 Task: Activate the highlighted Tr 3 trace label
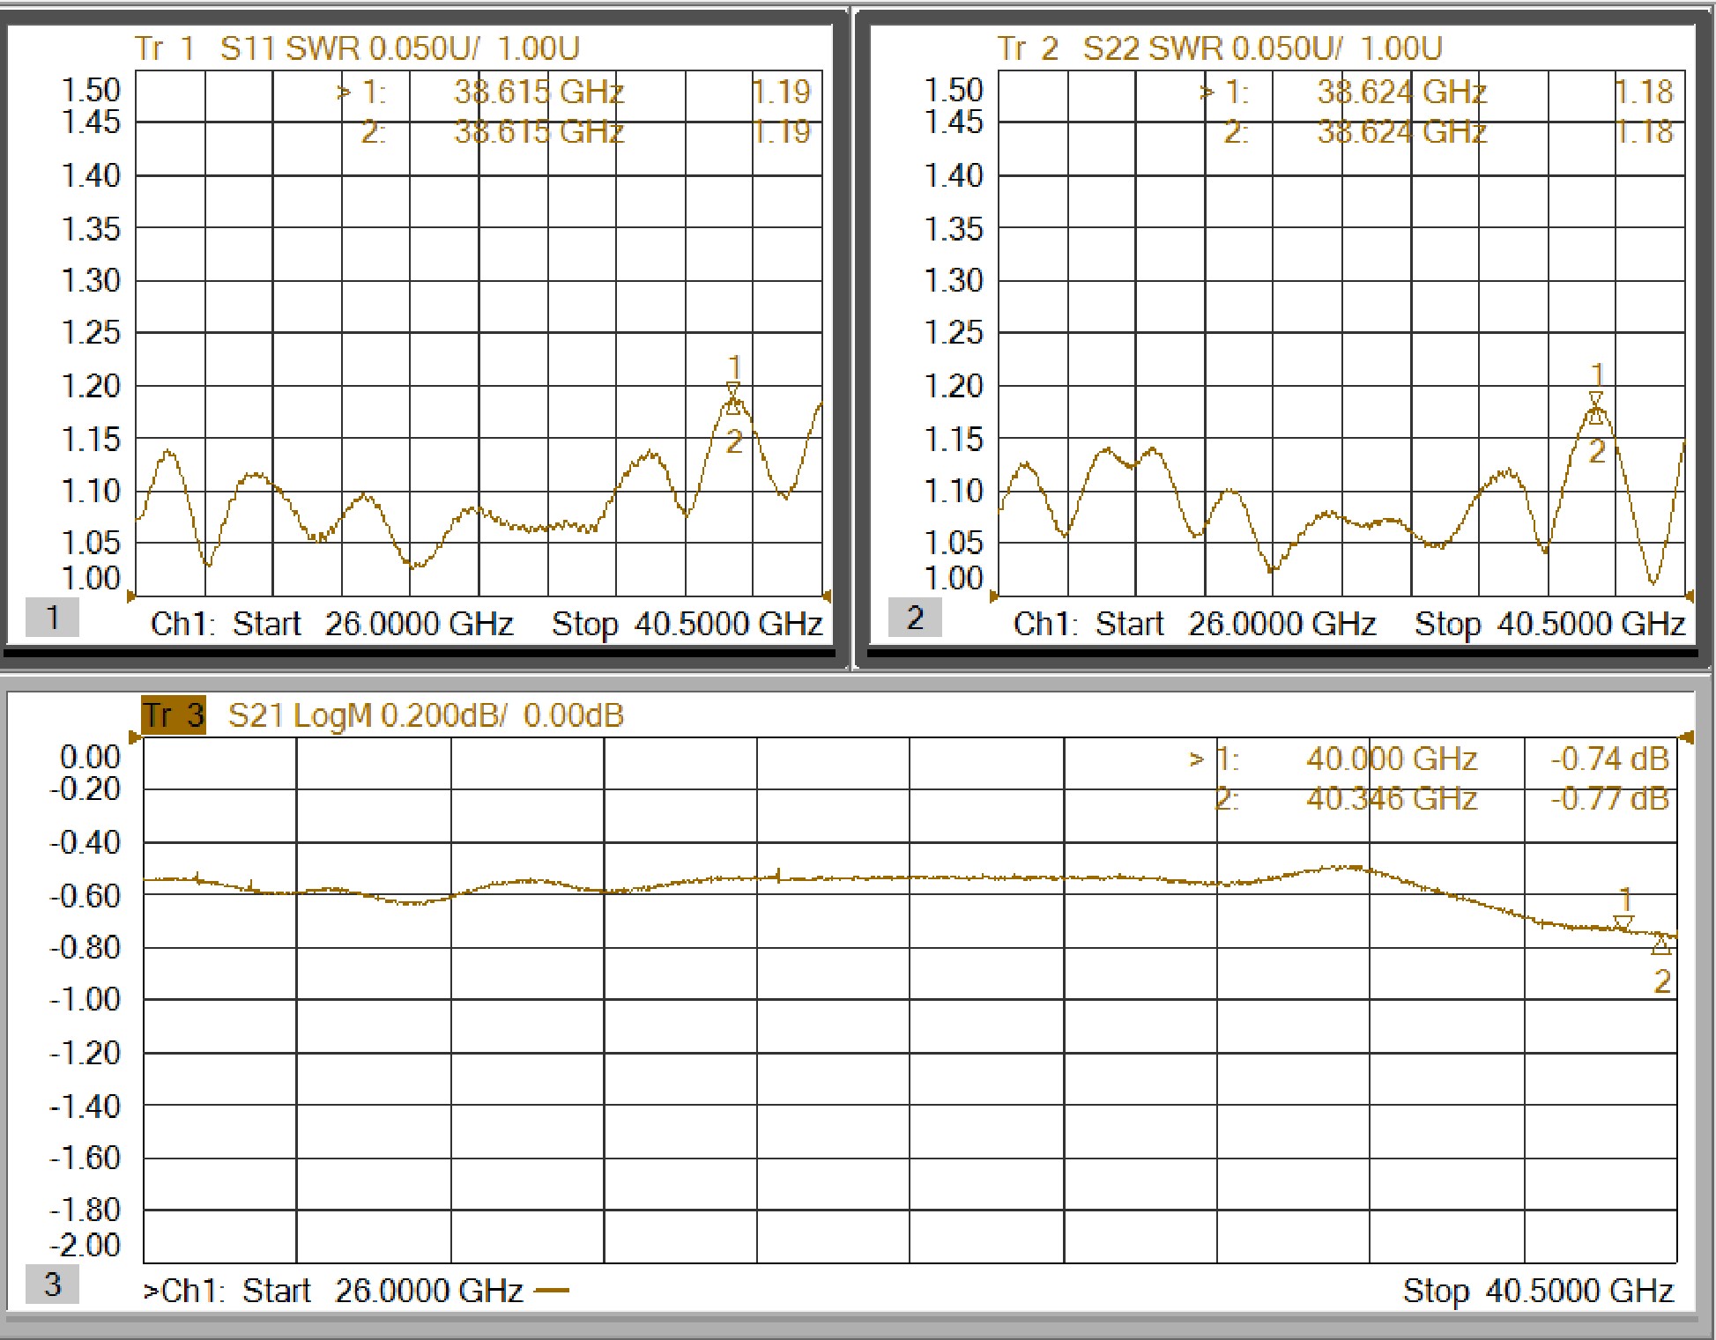coord(174,714)
